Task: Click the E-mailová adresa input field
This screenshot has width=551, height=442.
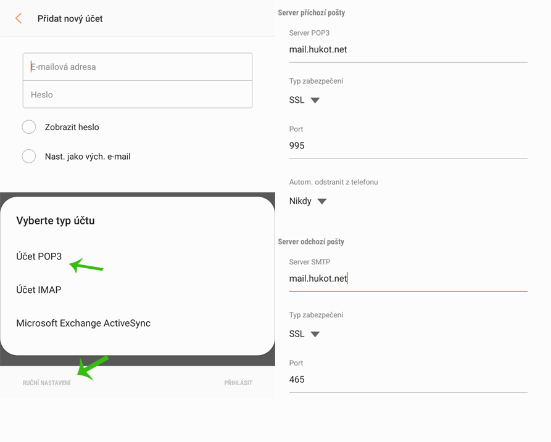Action: pos(137,67)
